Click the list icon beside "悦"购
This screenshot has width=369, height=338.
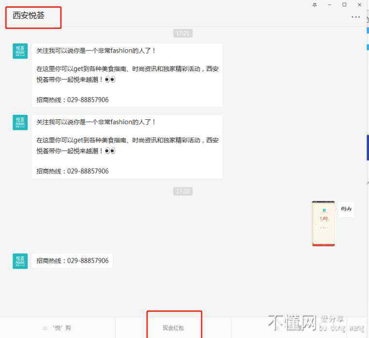coord(45,328)
